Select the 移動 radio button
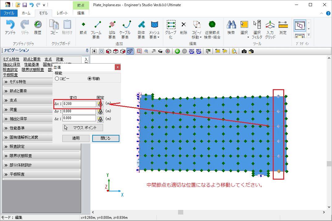332x221 pixels. pos(89,79)
